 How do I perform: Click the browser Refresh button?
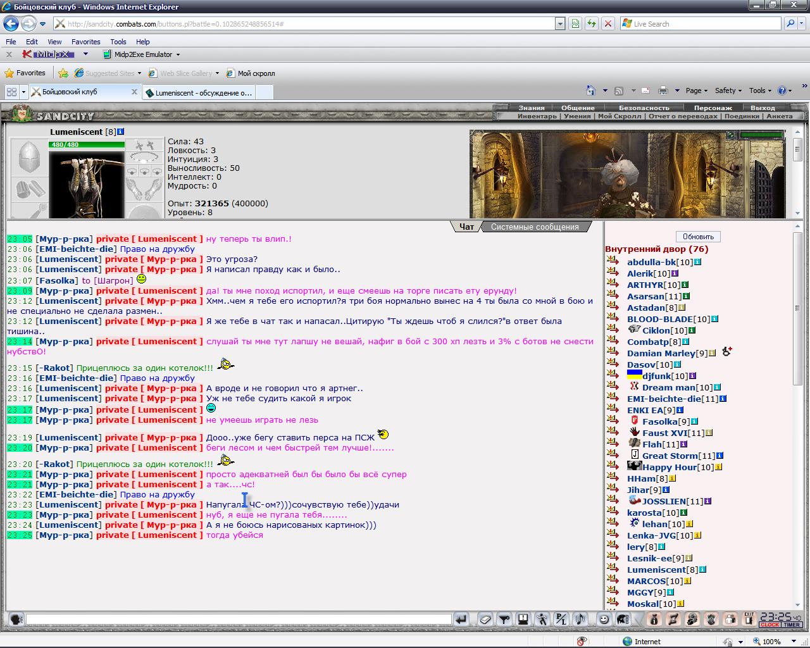591,23
